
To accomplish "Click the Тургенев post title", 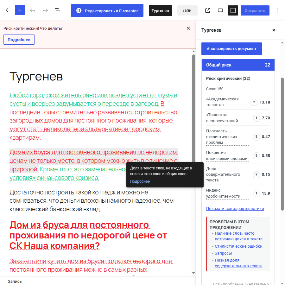I will coord(36,76).
